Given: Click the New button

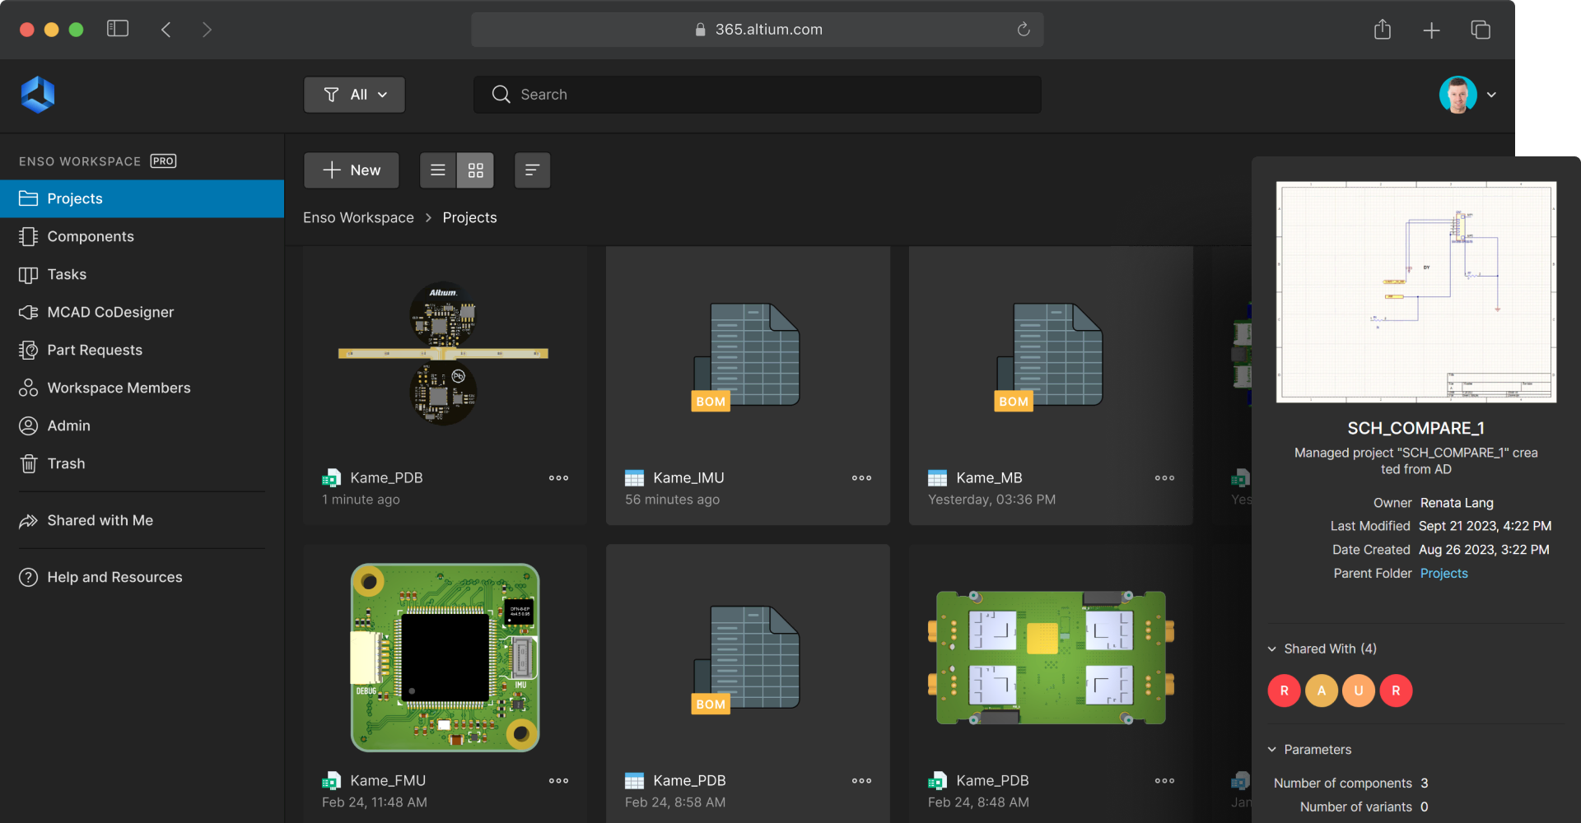Looking at the screenshot, I should [352, 170].
